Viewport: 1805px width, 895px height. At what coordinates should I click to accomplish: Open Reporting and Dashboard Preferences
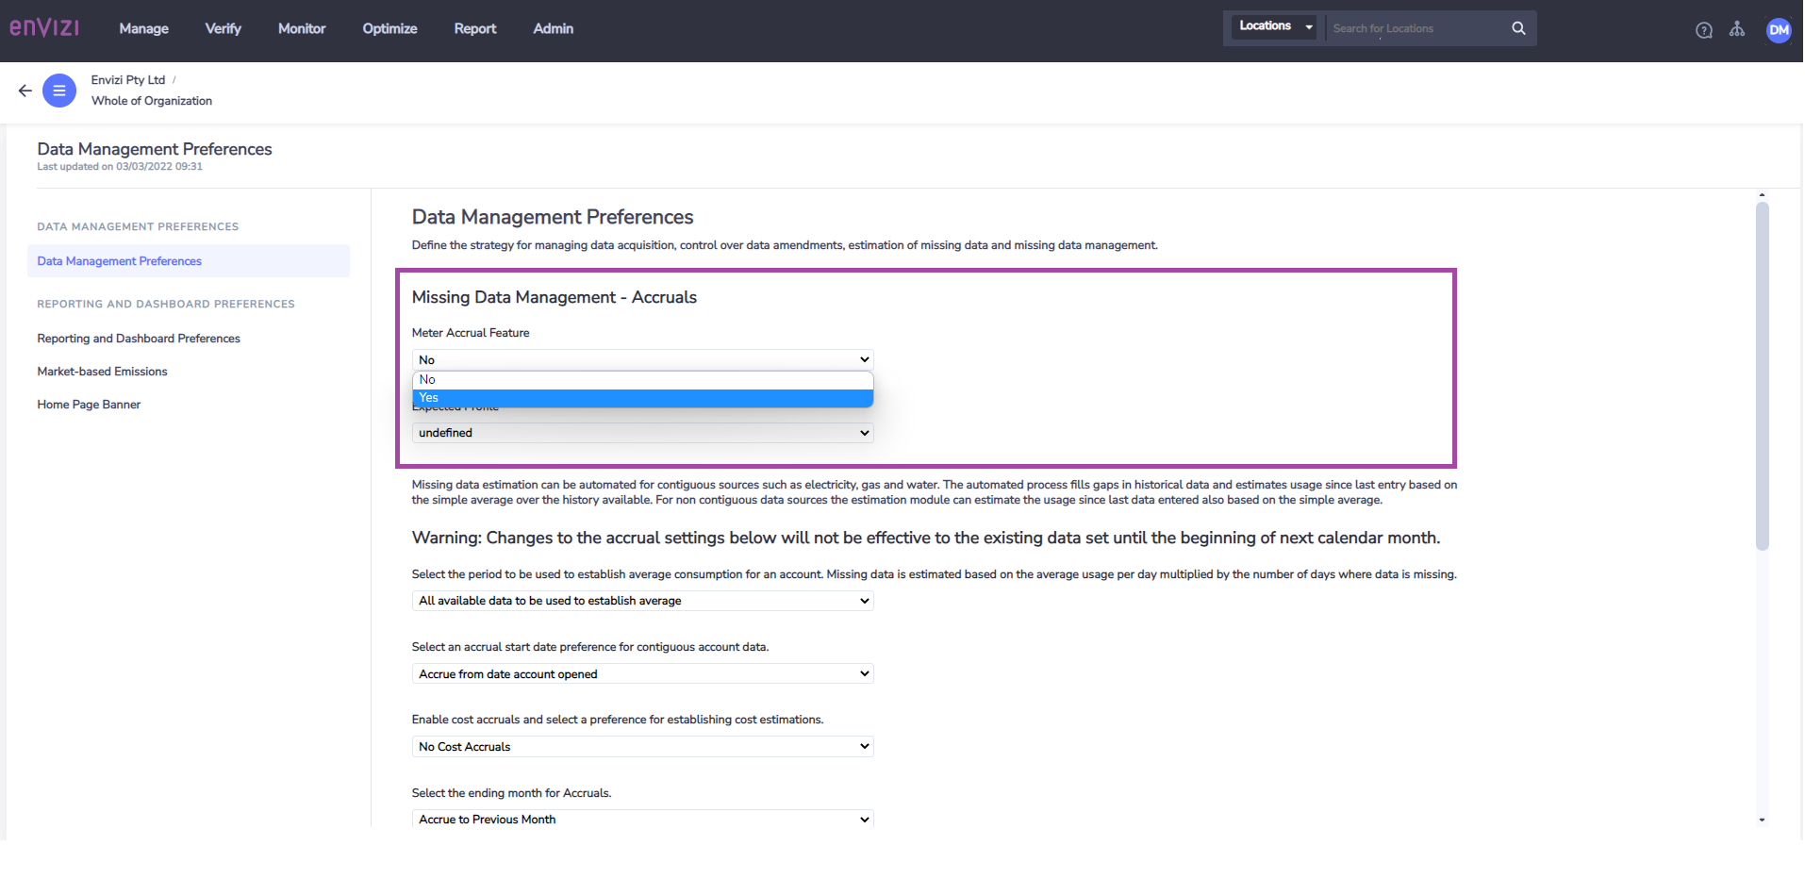pyautogui.click(x=139, y=339)
